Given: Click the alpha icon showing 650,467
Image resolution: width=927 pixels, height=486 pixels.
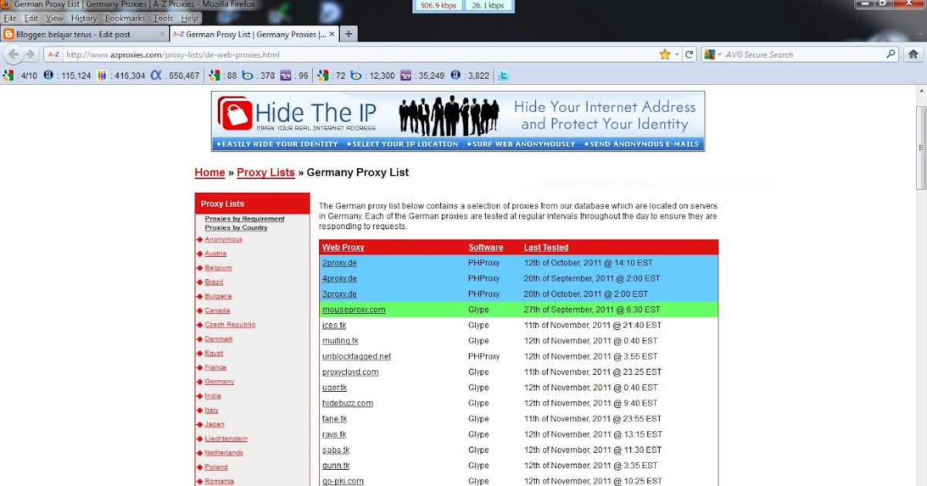Looking at the screenshot, I should (155, 76).
